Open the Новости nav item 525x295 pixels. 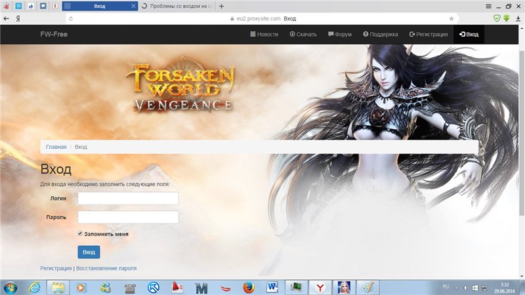click(x=264, y=34)
